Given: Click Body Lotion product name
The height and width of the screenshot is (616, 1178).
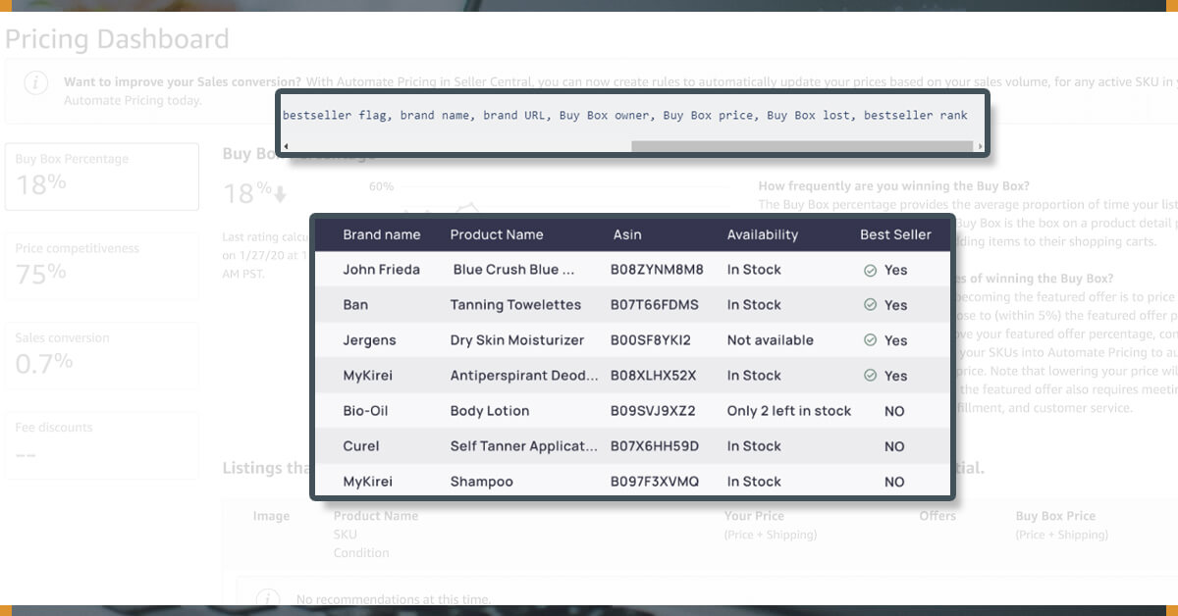Looking at the screenshot, I should coord(490,411).
